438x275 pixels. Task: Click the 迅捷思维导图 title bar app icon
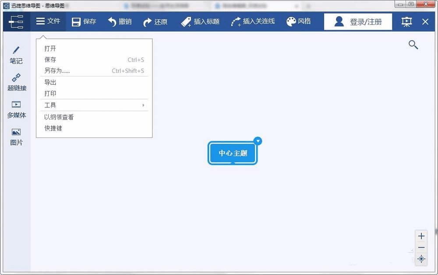(x=6, y=6)
